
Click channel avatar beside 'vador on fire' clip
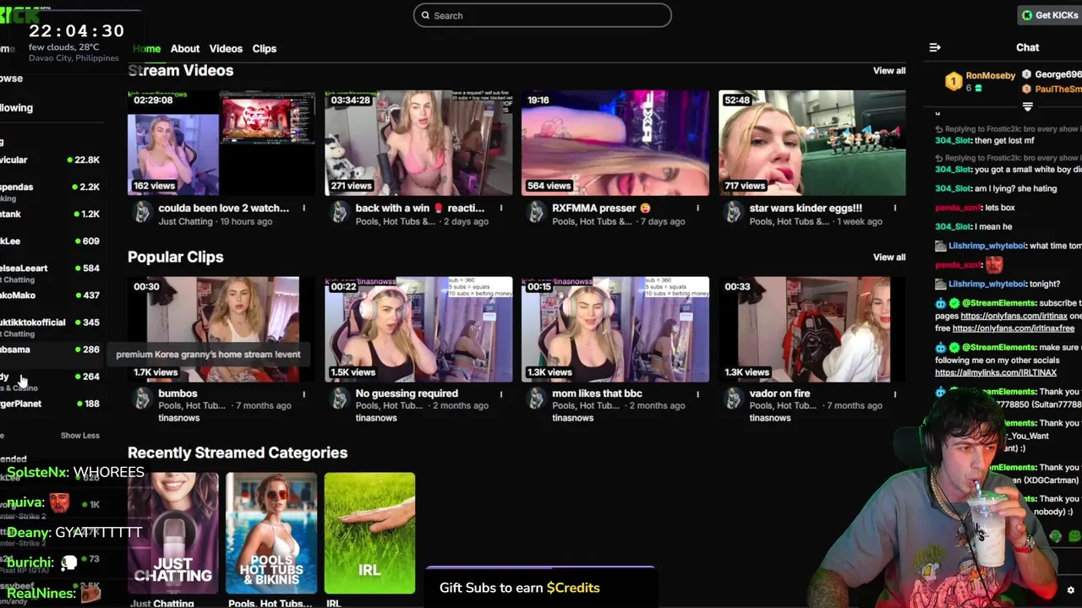tap(733, 398)
